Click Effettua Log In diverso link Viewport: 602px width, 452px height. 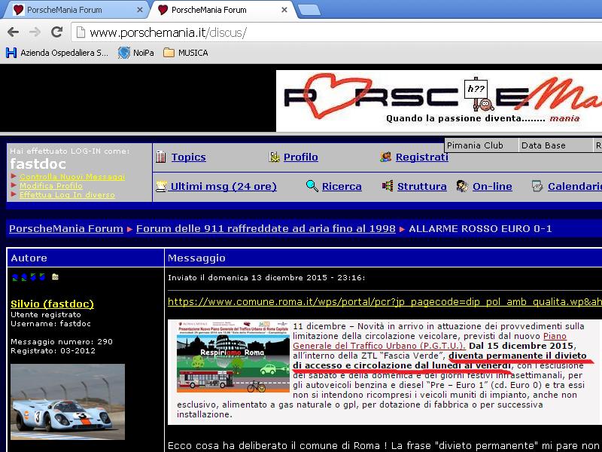(67, 195)
